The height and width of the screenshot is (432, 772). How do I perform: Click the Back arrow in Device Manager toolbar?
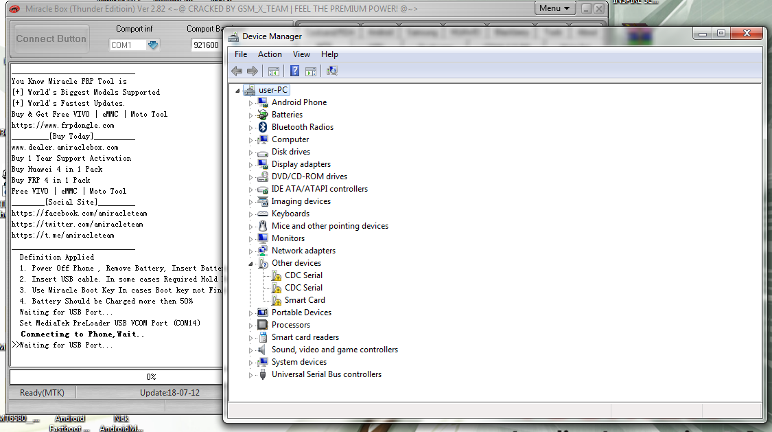tap(237, 71)
